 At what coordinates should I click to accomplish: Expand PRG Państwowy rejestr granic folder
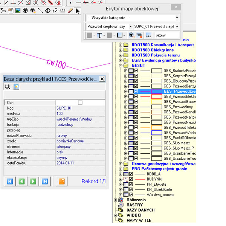(121, 169)
